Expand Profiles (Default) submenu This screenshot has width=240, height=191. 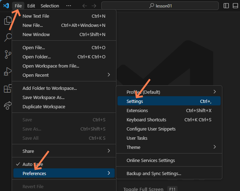tap(169, 92)
